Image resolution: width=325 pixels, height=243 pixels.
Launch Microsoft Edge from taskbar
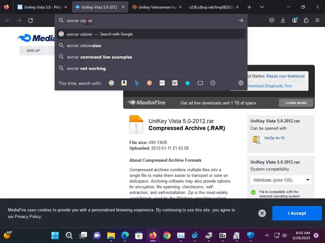coord(125,235)
